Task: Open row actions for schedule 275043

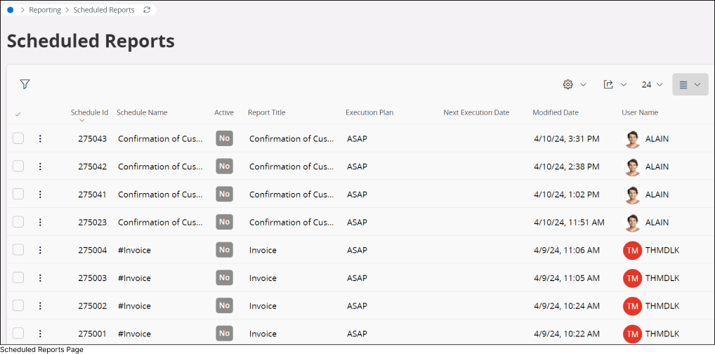Action: [40, 138]
